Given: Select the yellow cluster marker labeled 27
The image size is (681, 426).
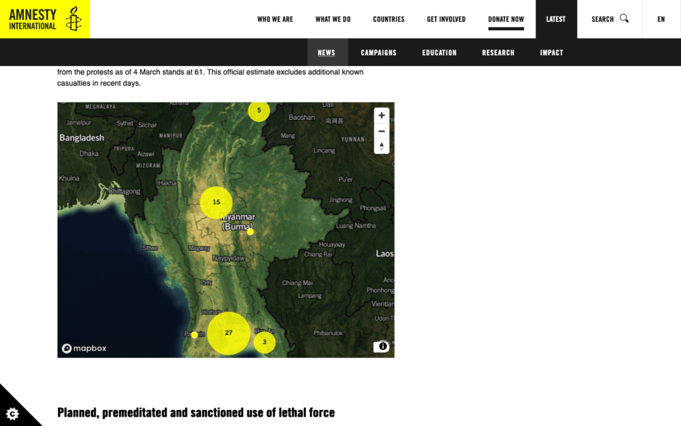Looking at the screenshot, I should tap(229, 333).
